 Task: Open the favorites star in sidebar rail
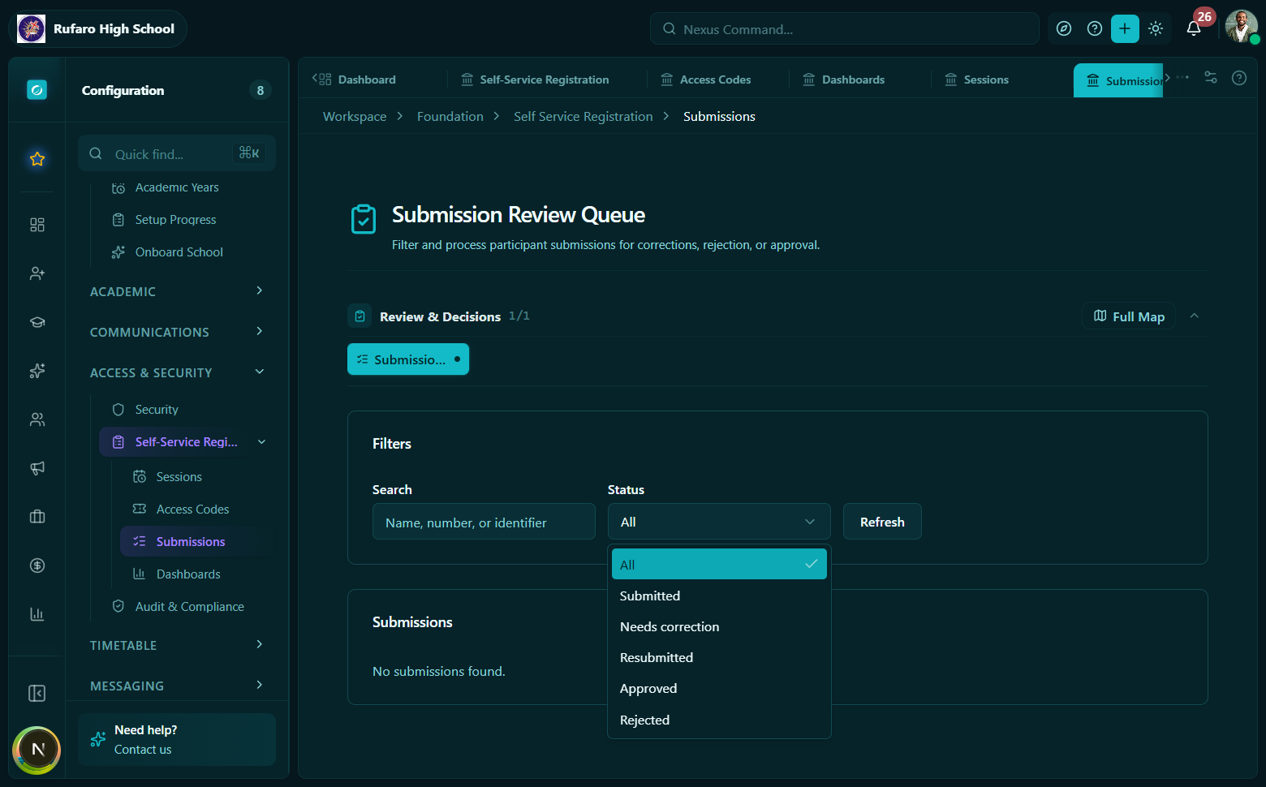[x=37, y=159]
